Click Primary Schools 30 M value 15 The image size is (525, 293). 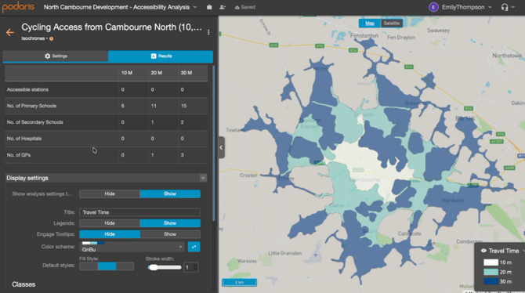[x=183, y=106]
